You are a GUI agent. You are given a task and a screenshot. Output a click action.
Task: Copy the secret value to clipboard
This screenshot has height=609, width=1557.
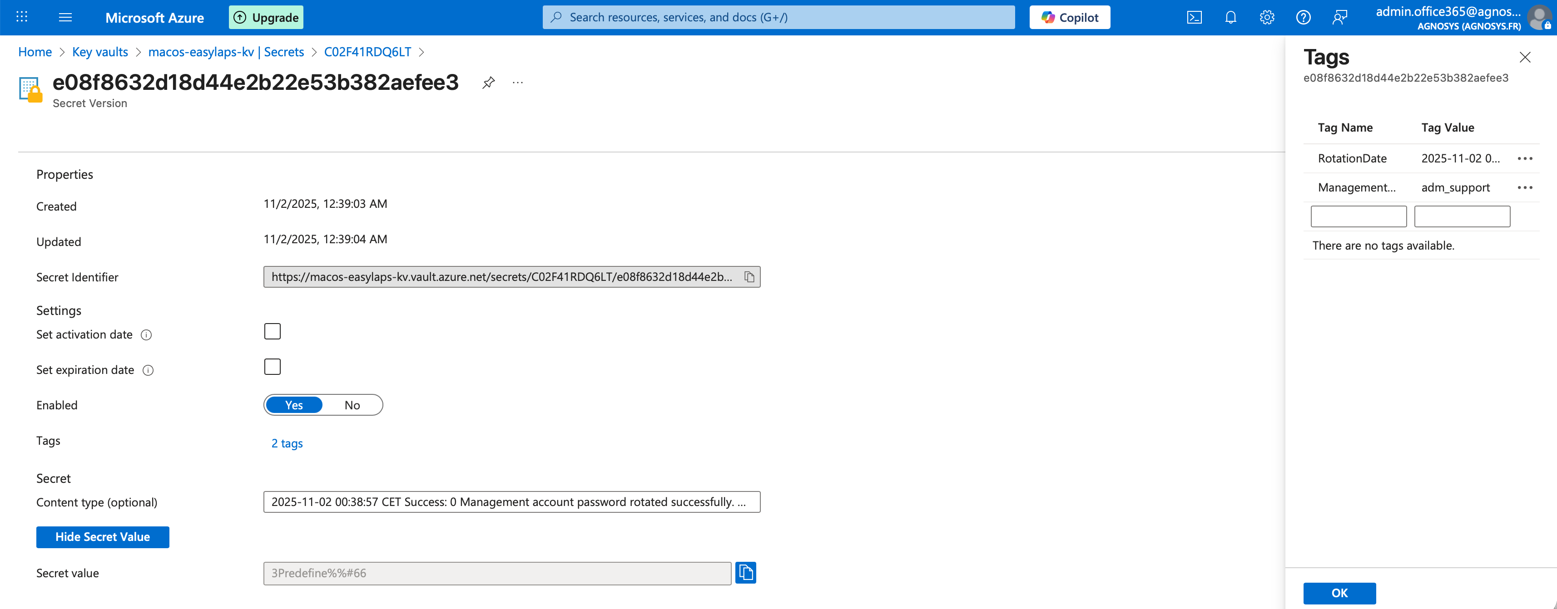[x=745, y=573]
